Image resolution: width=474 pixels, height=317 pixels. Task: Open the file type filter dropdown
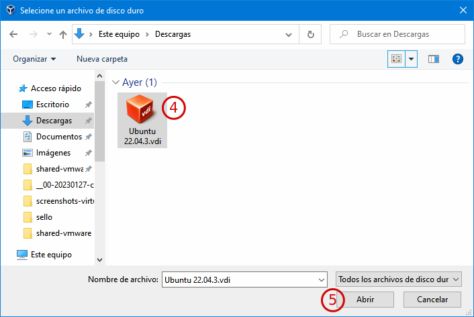click(399, 279)
